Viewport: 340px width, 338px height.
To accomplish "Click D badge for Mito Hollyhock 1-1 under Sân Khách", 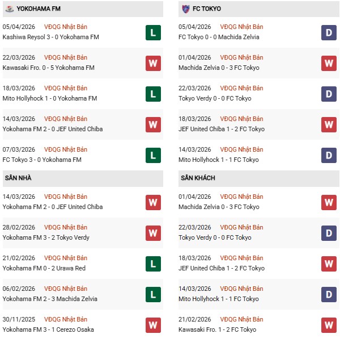I will [x=329, y=294].
